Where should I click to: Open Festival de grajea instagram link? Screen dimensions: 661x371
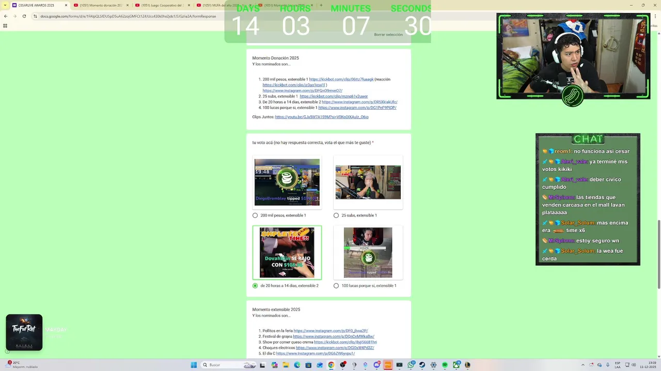pos(334,336)
